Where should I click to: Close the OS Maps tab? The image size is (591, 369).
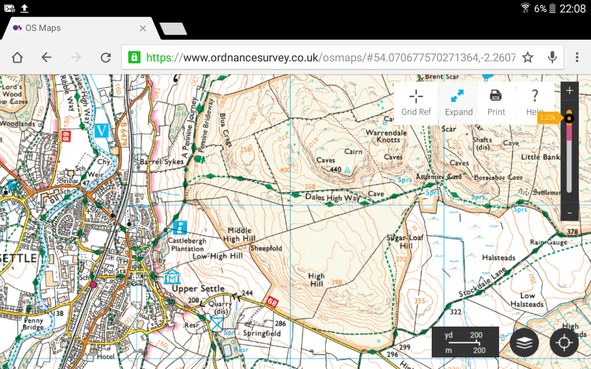(143, 28)
